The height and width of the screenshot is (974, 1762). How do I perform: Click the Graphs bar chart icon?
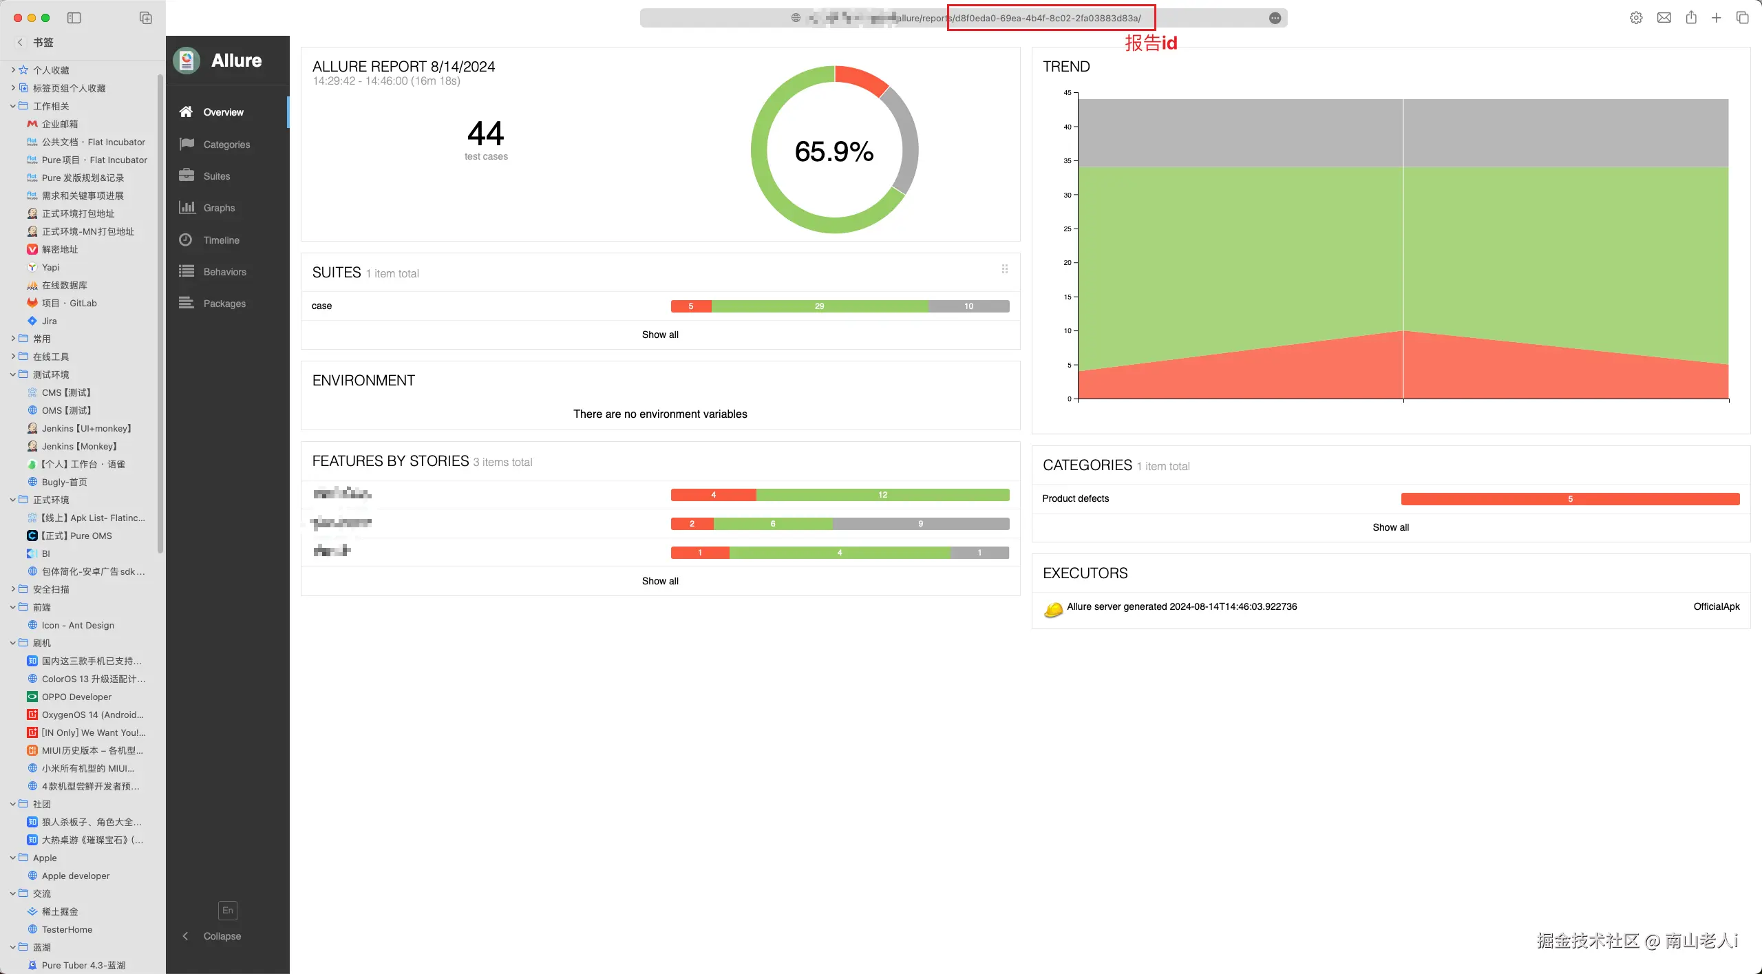coord(187,207)
